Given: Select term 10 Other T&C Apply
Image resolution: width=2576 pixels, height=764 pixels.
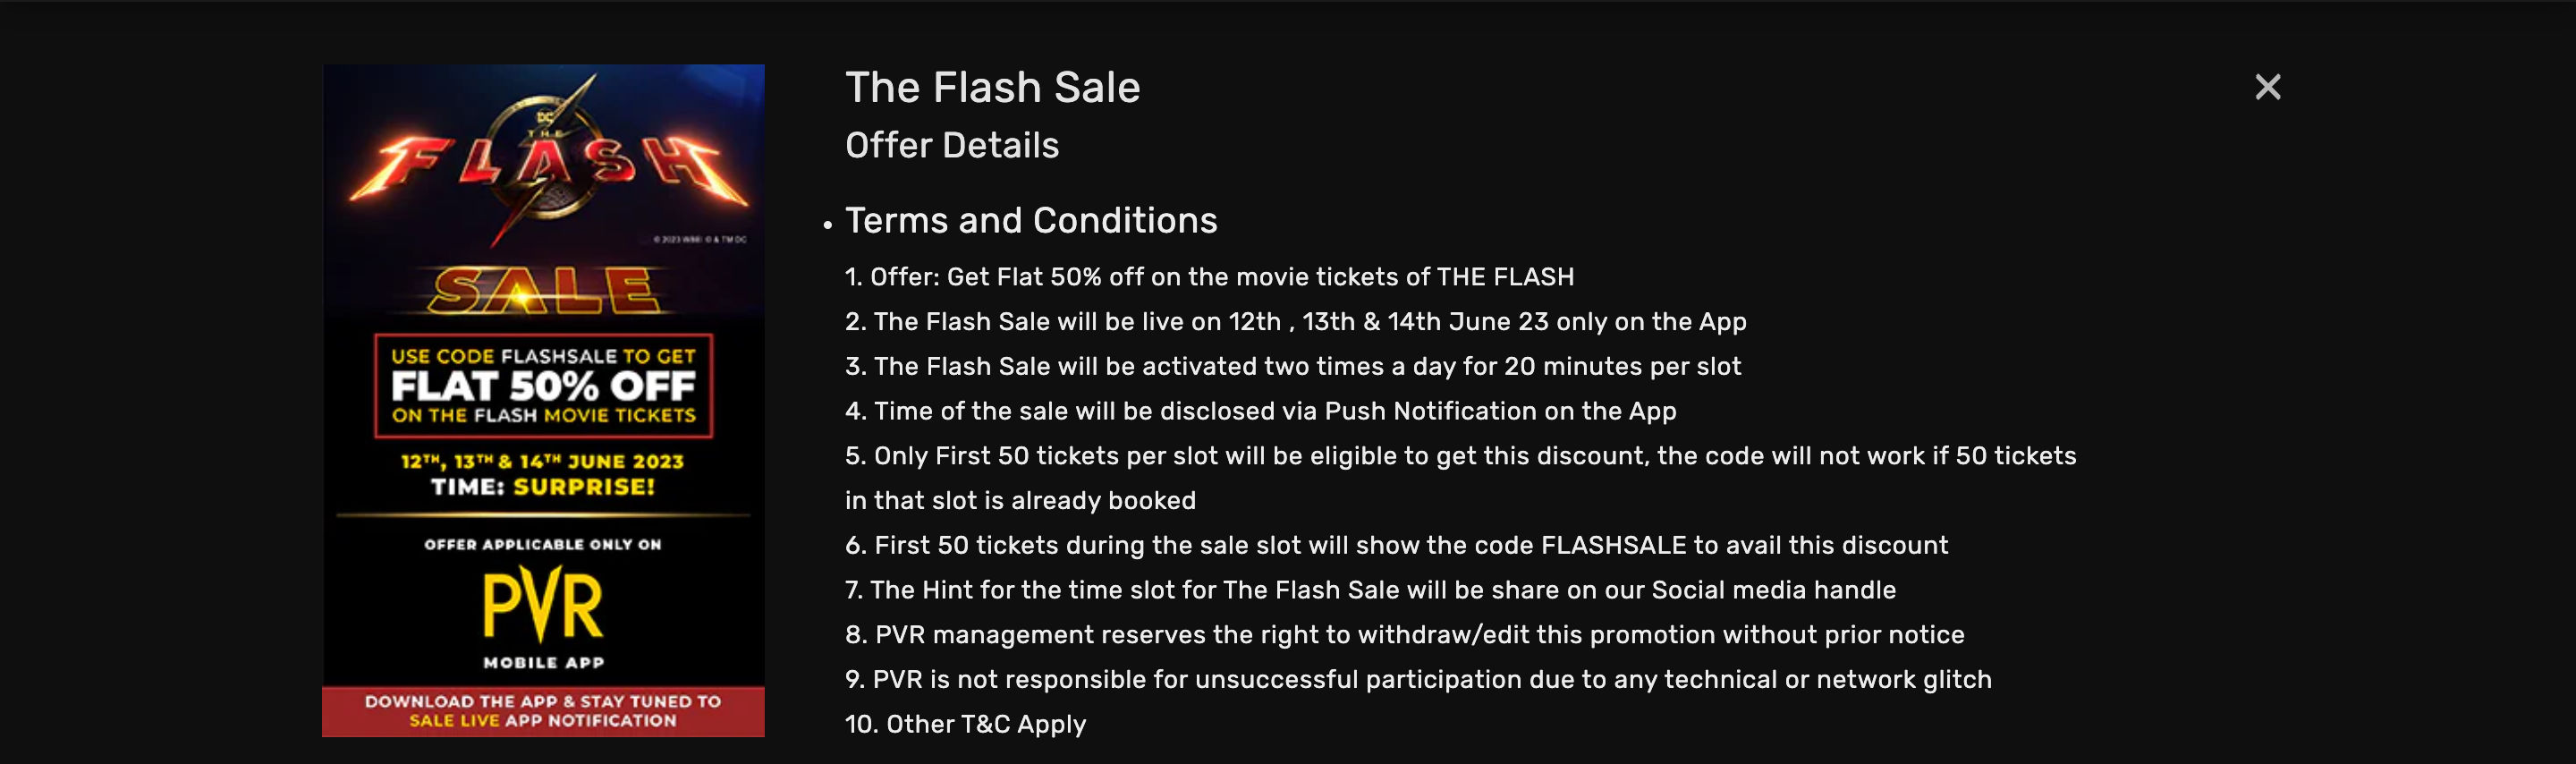Looking at the screenshot, I should (965, 724).
